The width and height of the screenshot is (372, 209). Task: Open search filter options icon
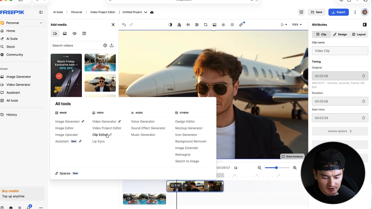(105, 46)
